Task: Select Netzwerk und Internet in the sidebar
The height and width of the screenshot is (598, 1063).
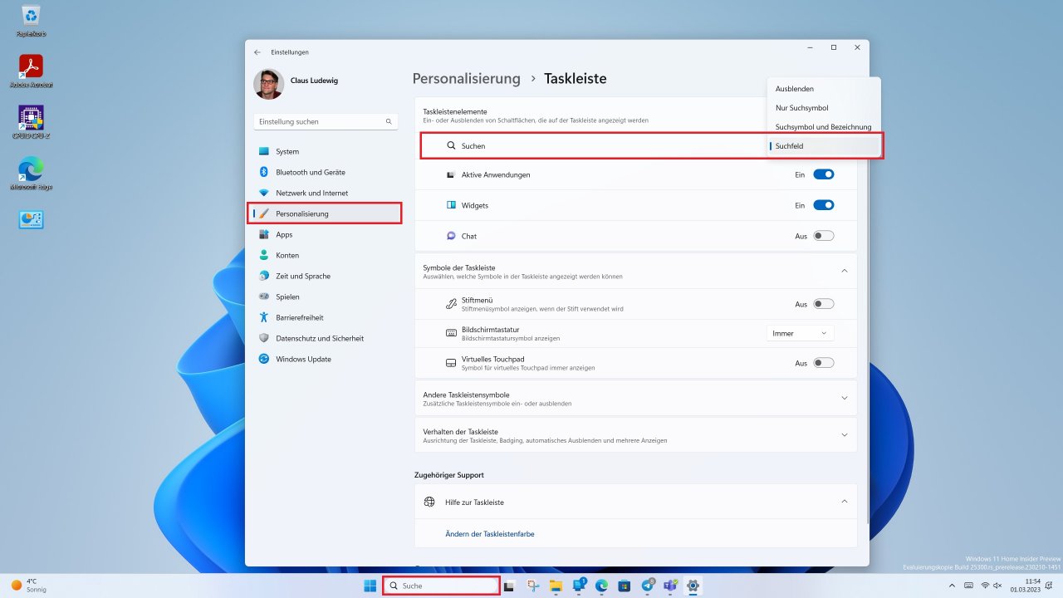Action: pyautogui.click(x=326, y=193)
